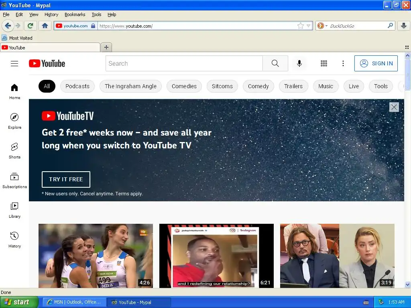Expand the URL history dropdown arrow
Image resolution: width=411 pixels, height=308 pixels.
point(309,26)
